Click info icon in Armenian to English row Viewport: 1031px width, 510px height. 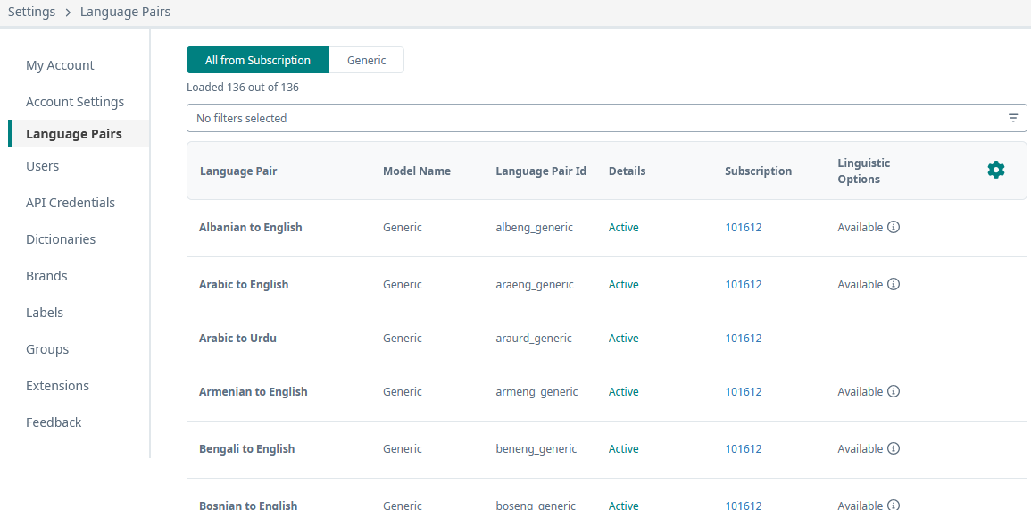point(893,391)
